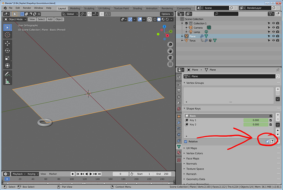Viewport: 283px width, 190px height.
Task: Click the viewport Select menu button
Action: pyautogui.click(x=41, y=19)
